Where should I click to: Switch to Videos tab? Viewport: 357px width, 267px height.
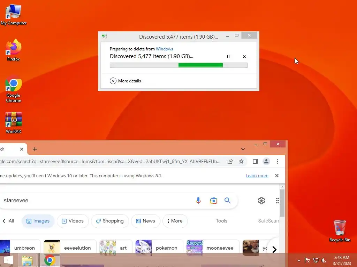pyautogui.click(x=73, y=221)
